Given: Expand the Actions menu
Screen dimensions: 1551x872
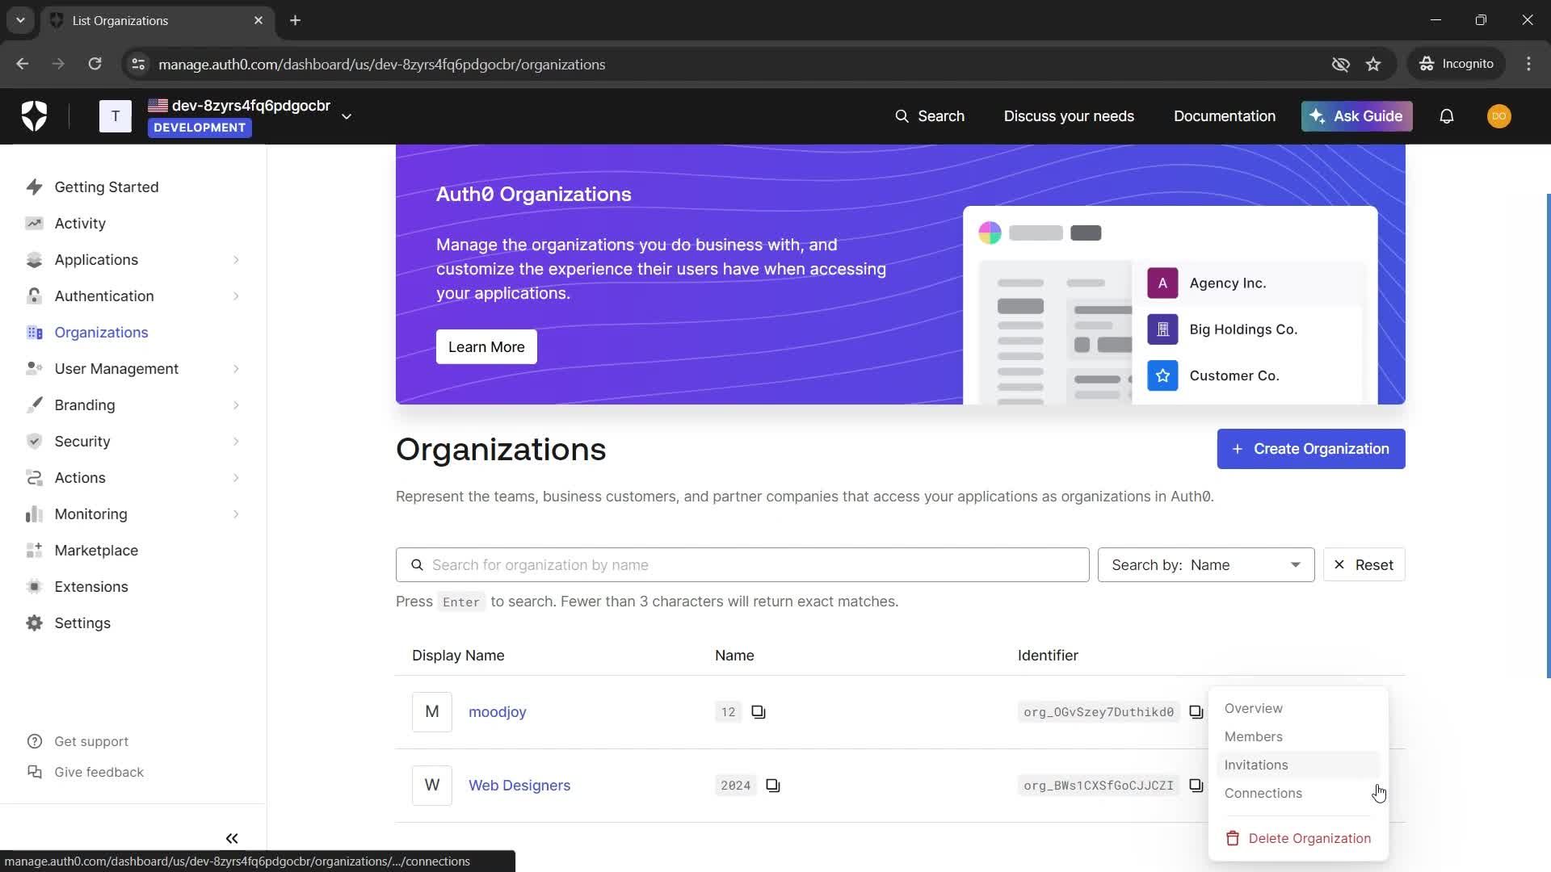Looking at the screenshot, I should click(x=236, y=478).
